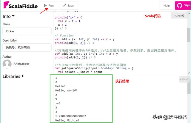Save the fiddle
The width and height of the screenshot is (191, 123).
click(68, 6)
